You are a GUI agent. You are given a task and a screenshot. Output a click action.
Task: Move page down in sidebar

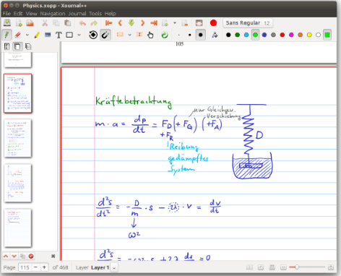pyautogui.click(x=14, y=256)
